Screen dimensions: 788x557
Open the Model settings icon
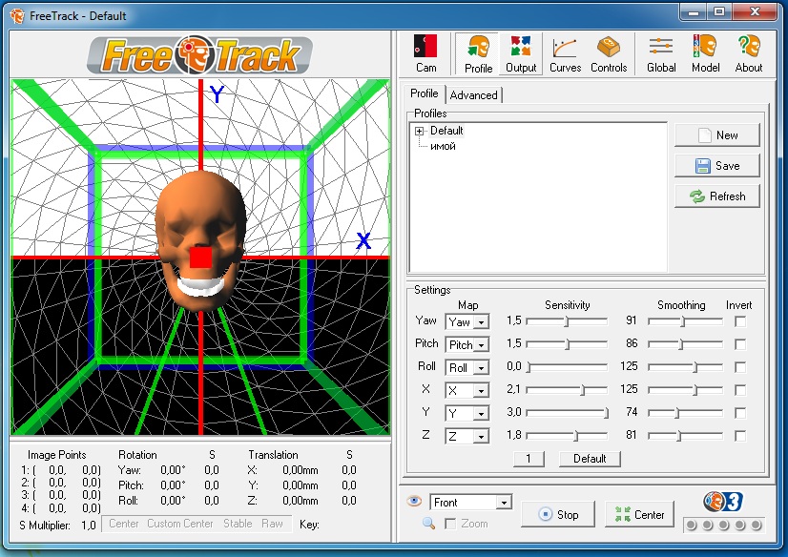705,53
